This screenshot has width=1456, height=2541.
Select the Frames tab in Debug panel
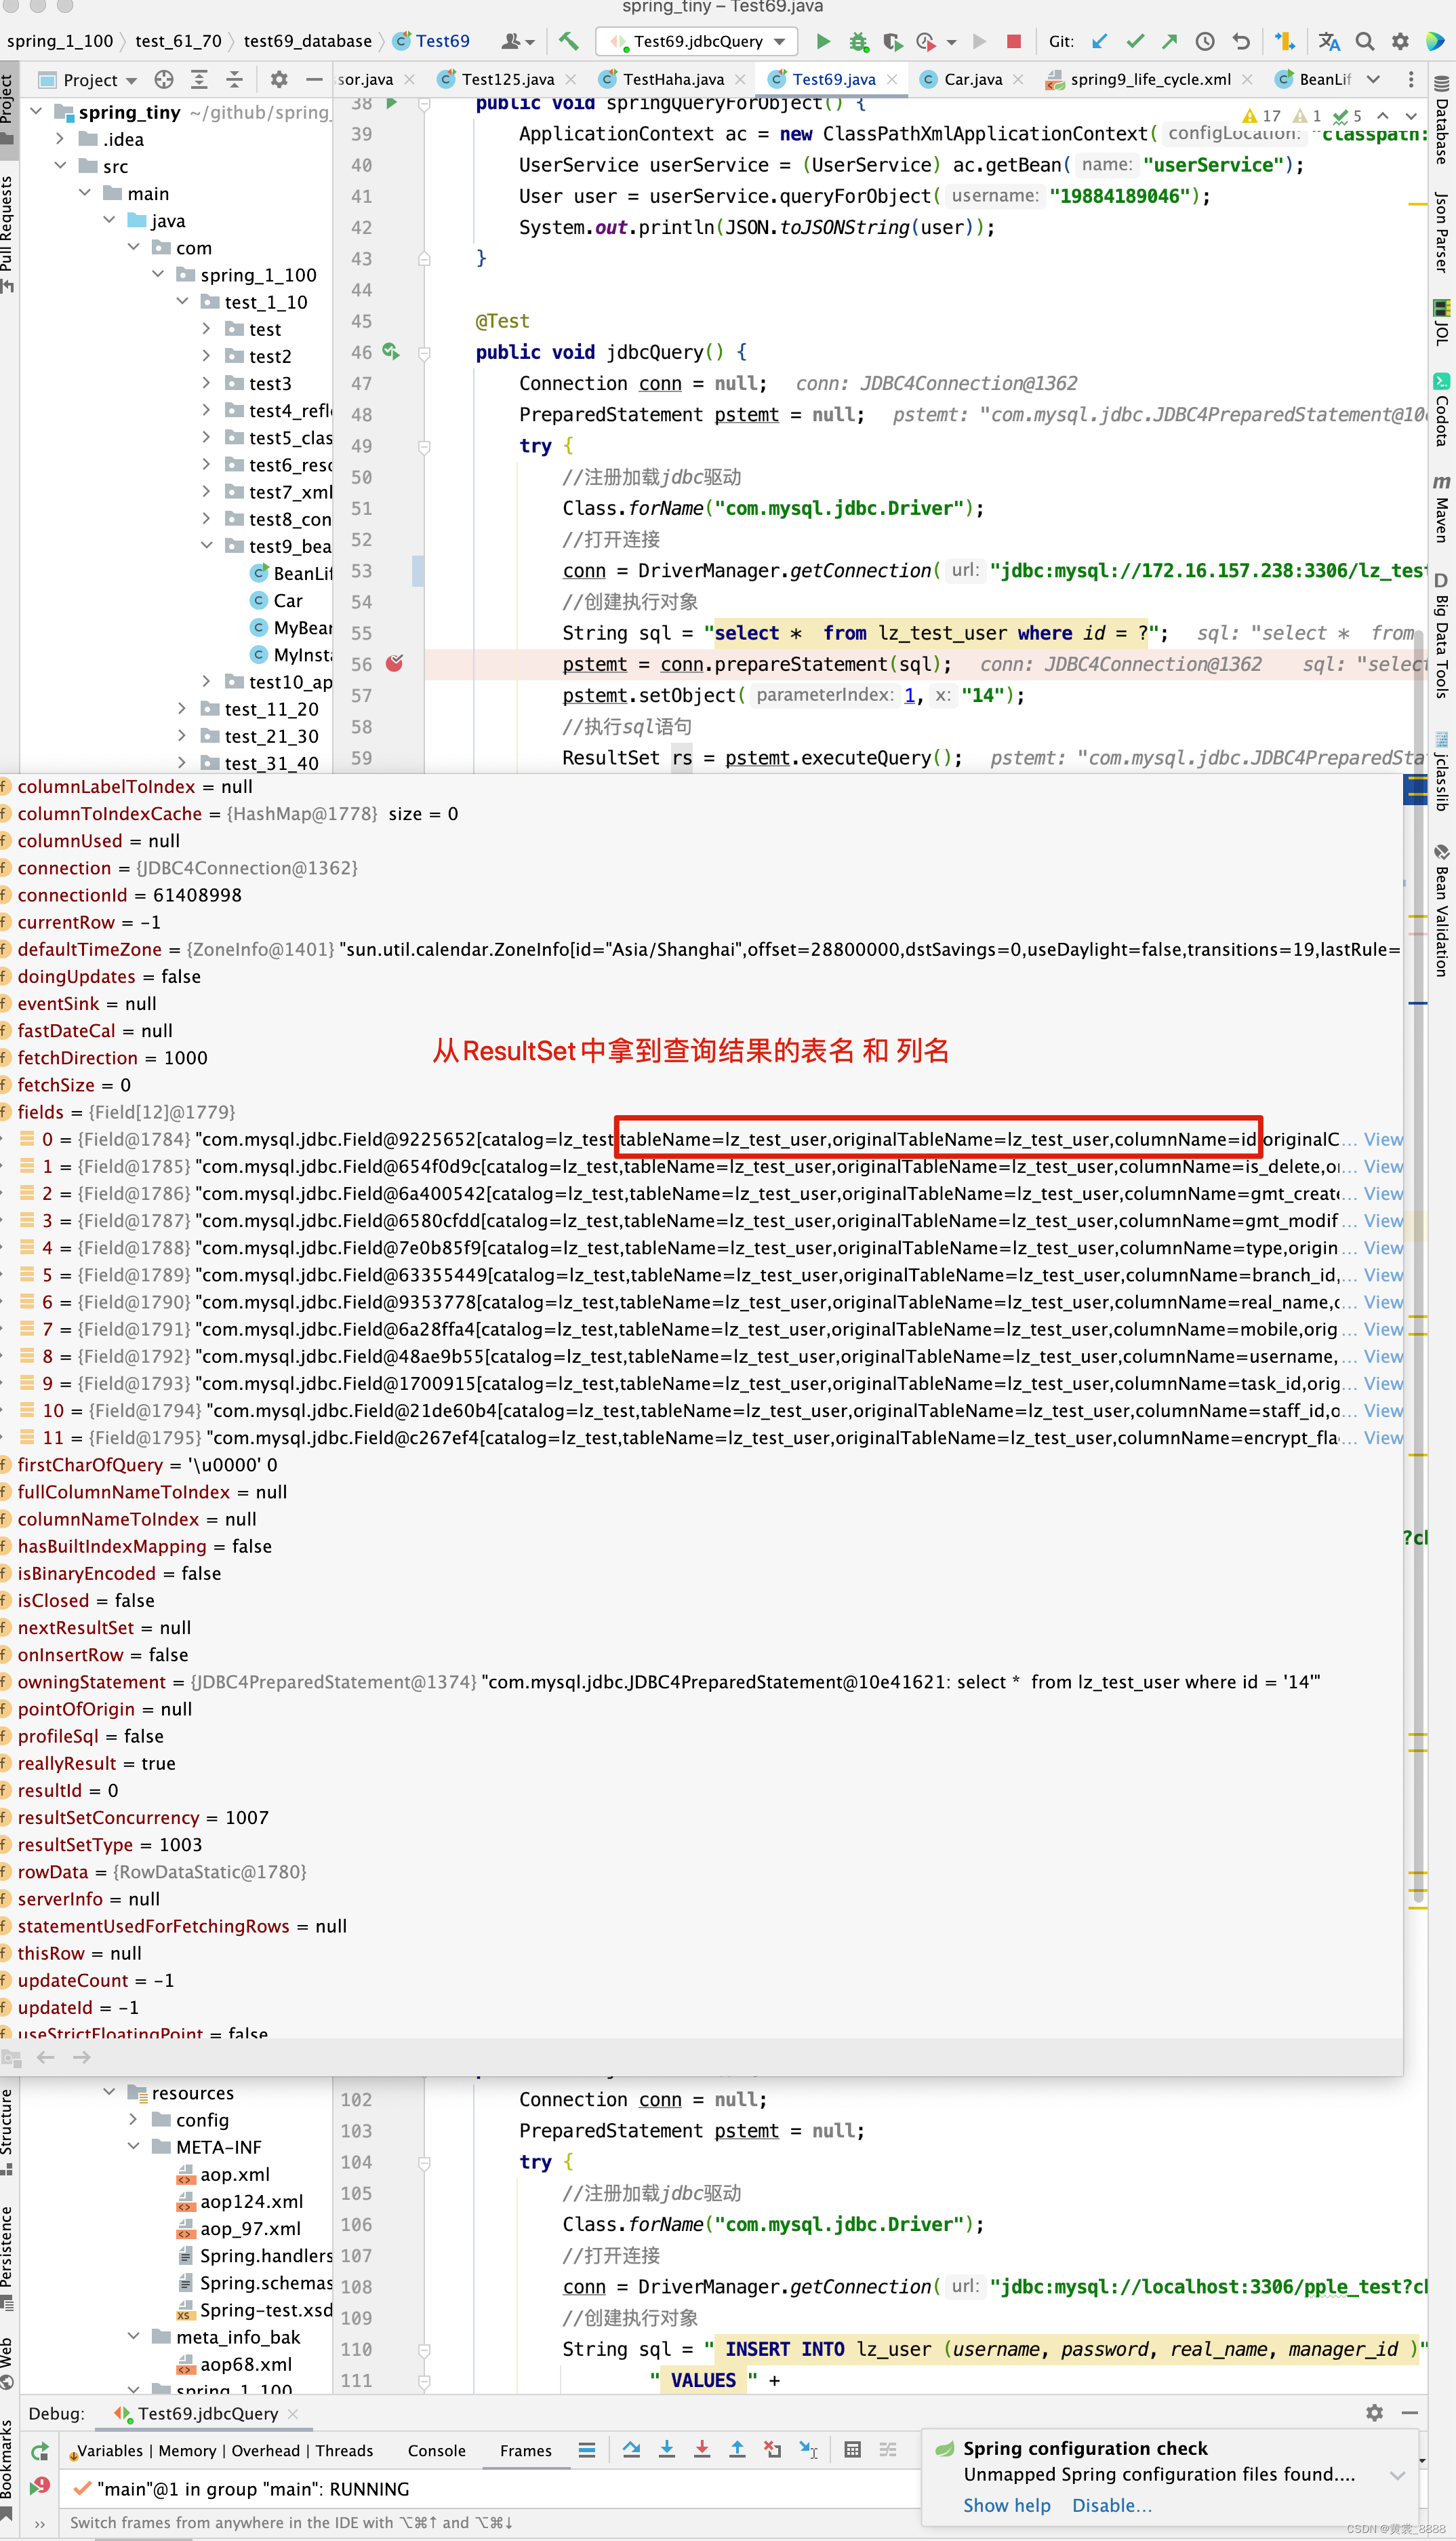pos(525,2450)
